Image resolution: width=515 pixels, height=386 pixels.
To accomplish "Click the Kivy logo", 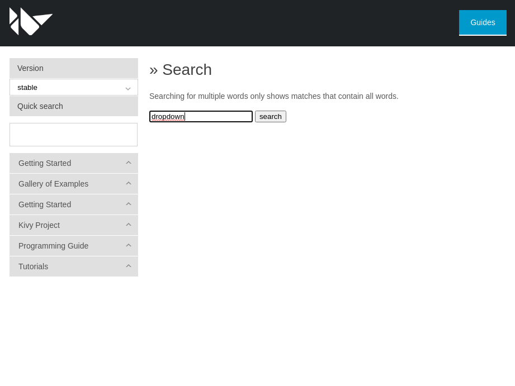I will (x=31, y=21).
